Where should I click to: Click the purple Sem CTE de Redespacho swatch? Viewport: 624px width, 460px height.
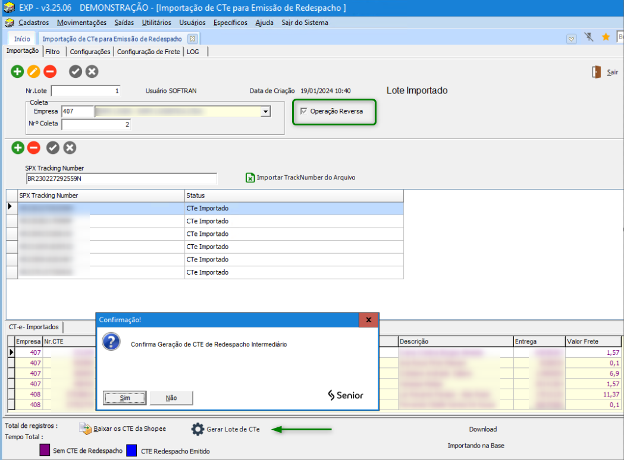(x=45, y=450)
